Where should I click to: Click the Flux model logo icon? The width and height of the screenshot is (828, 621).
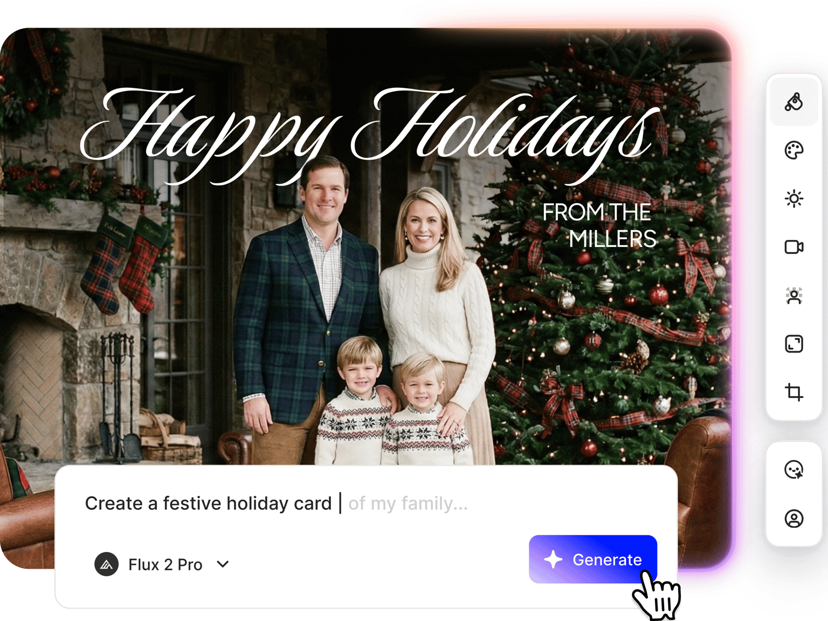pyautogui.click(x=107, y=564)
